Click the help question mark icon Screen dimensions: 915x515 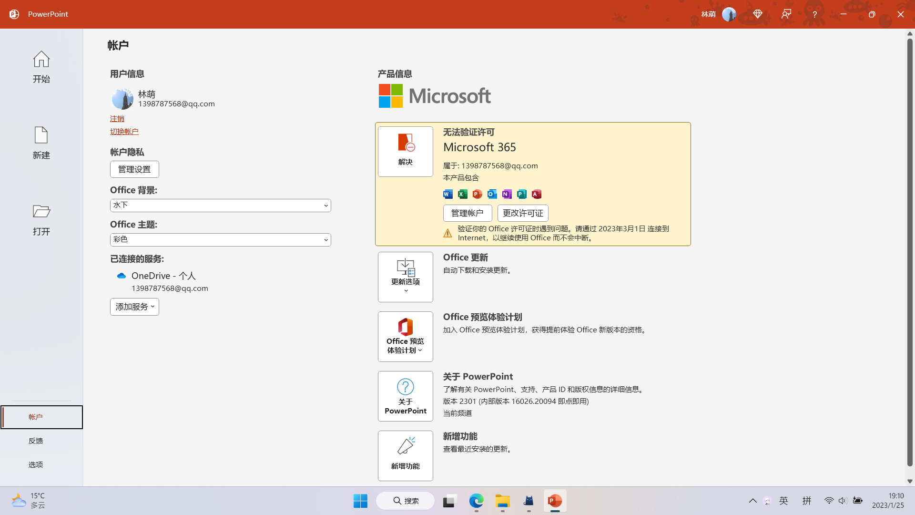pos(815,14)
